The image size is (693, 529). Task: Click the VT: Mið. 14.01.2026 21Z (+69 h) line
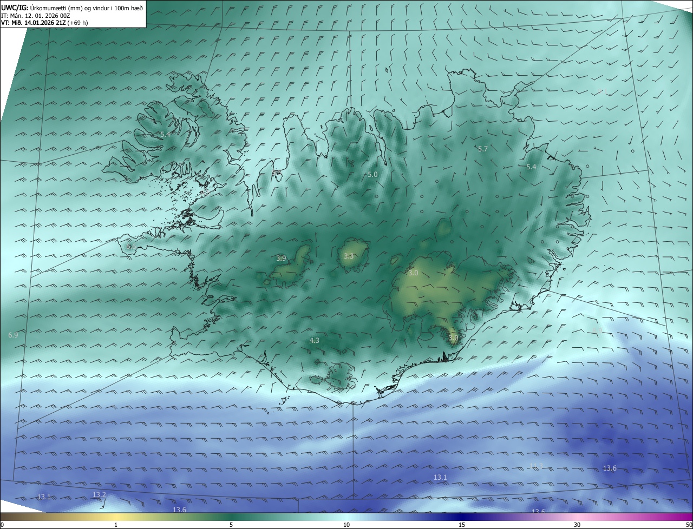tap(44, 23)
